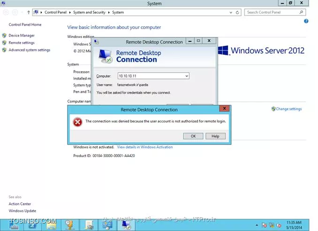Click the red error icon in dialog
Screen dimensions: 318x231
[77, 122]
